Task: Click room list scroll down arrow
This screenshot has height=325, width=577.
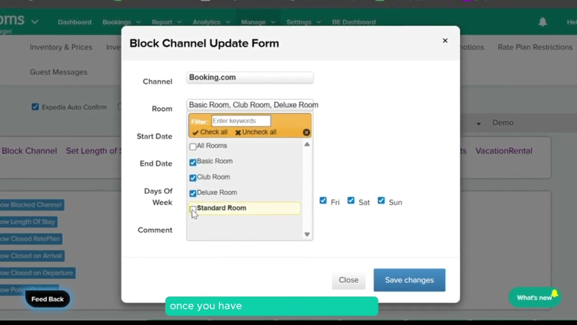Action: coord(307,234)
